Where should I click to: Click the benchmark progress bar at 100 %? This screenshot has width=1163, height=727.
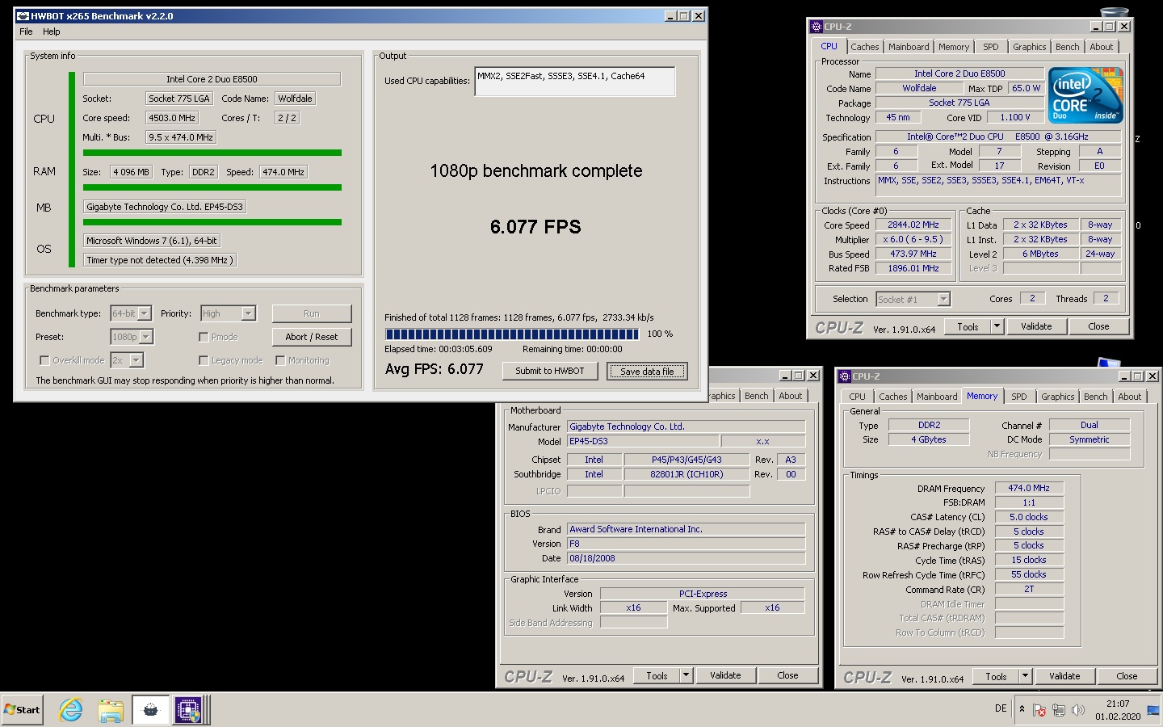pyautogui.click(x=512, y=334)
